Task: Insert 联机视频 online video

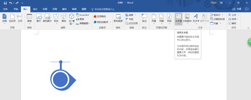Action: (118, 18)
